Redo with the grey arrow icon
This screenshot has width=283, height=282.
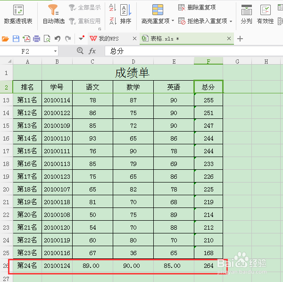point(68,39)
